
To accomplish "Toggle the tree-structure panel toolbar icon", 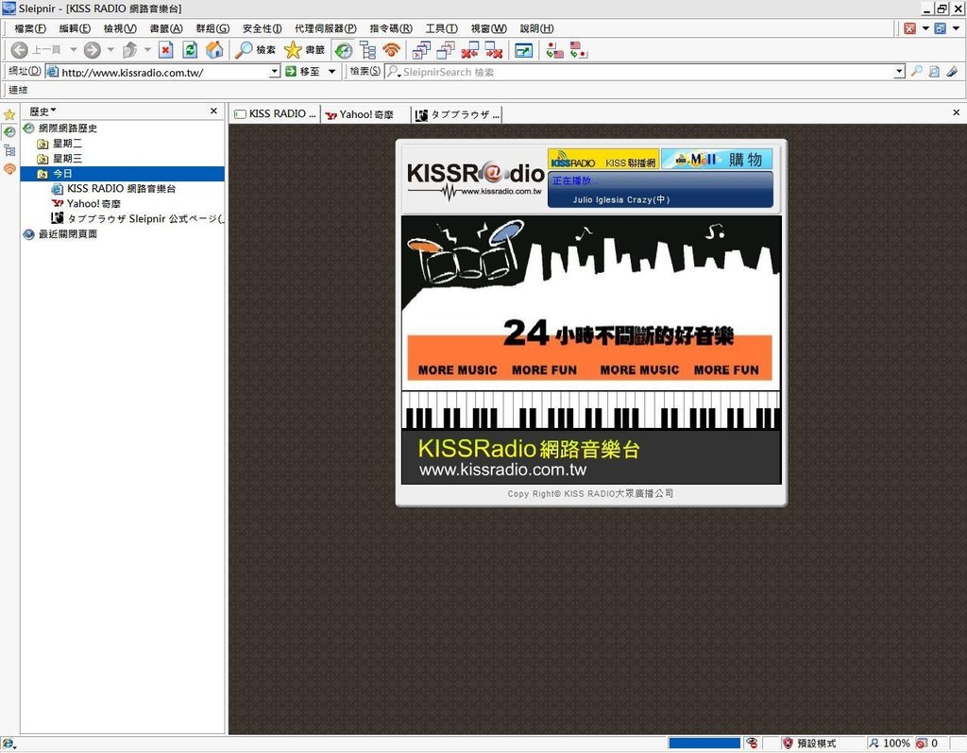I will [368, 50].
